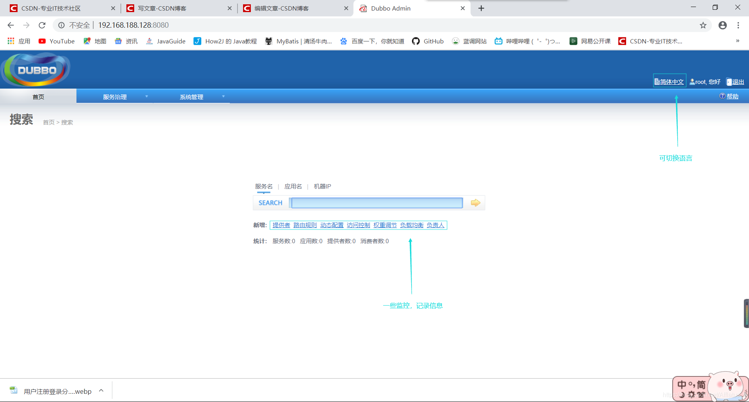Click the 访问控制 add link

click(x=359, y=225)
